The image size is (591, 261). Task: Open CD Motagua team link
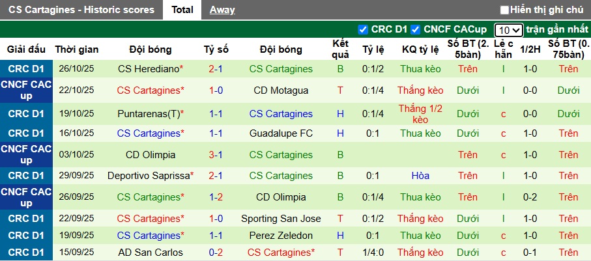[281, 90]
